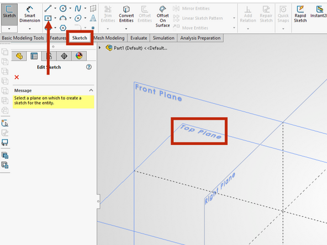The width and height of the screenshot is (327, 245).
Task: Select the Line sketch tool
Action: click(48, 8)
